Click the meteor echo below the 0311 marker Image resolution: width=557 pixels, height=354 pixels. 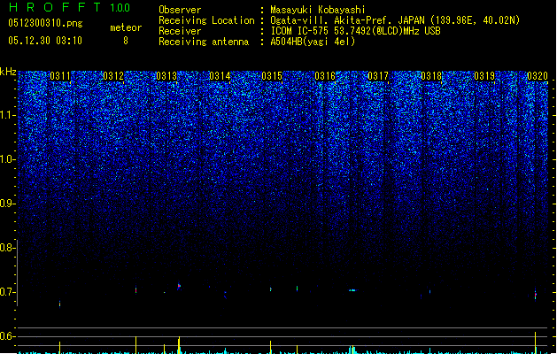point(59,304)
